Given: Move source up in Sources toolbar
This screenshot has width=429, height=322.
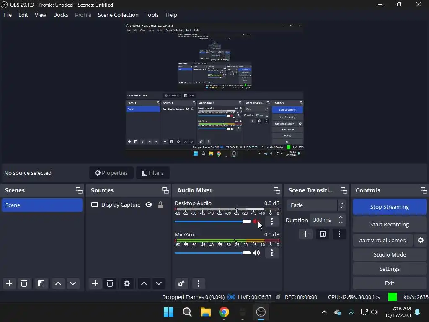Looking at the screenshot, I should tap(144, 283).
